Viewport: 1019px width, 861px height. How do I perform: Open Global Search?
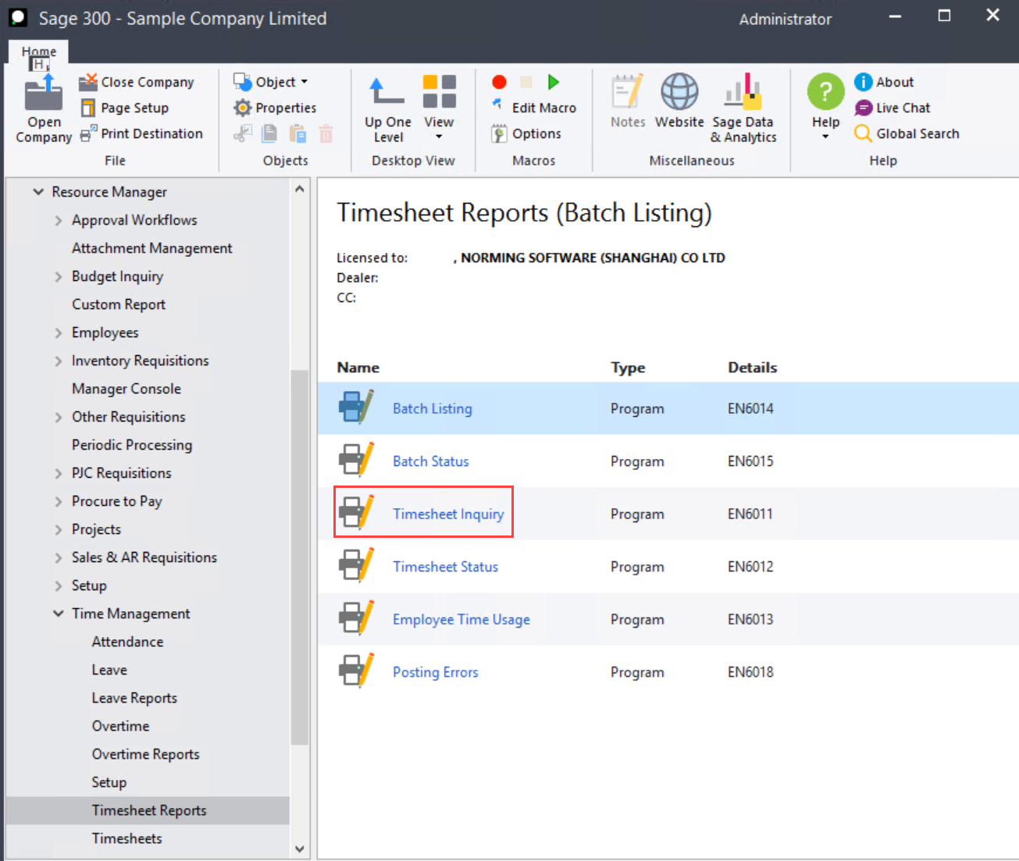click(907, 133)
